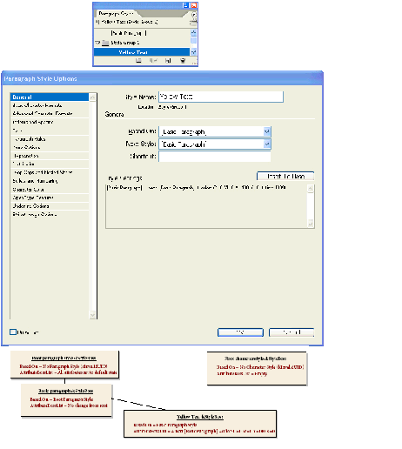Open Character Color category
Screen dimensions: 402x449
28,190
